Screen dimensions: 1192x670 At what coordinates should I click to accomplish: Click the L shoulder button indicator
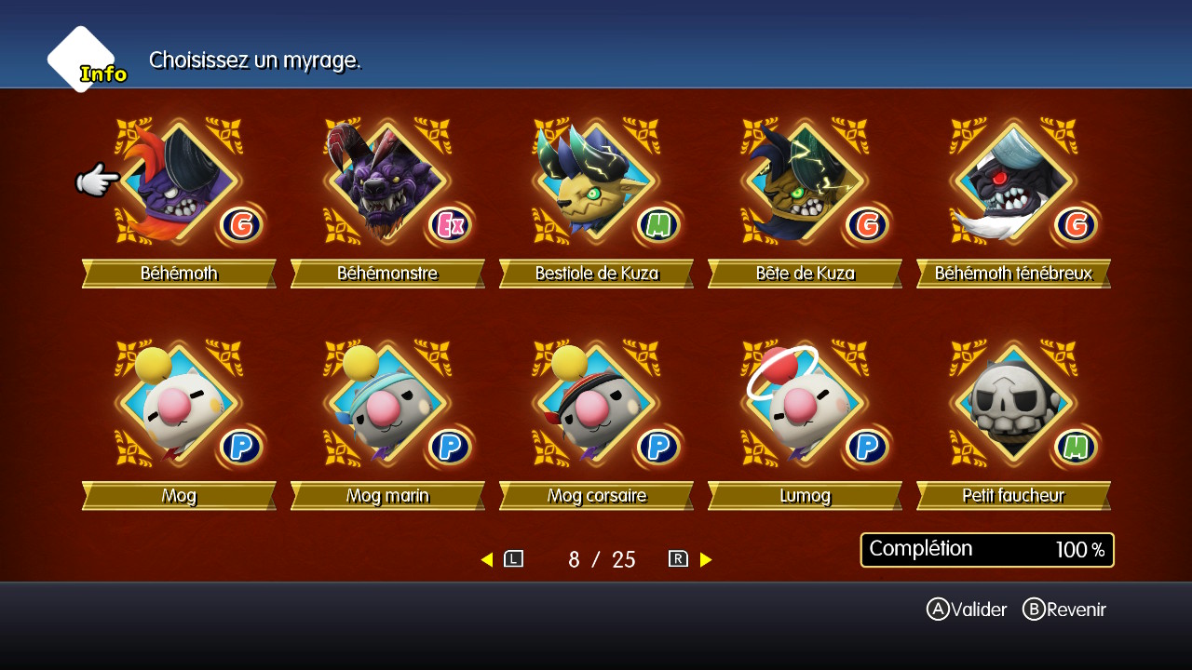click(513, 559)
